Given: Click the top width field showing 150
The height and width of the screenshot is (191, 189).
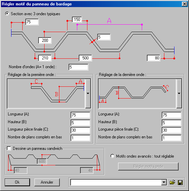Looking at the screenshot, I should pyautogui.click(x=77, y=20).
